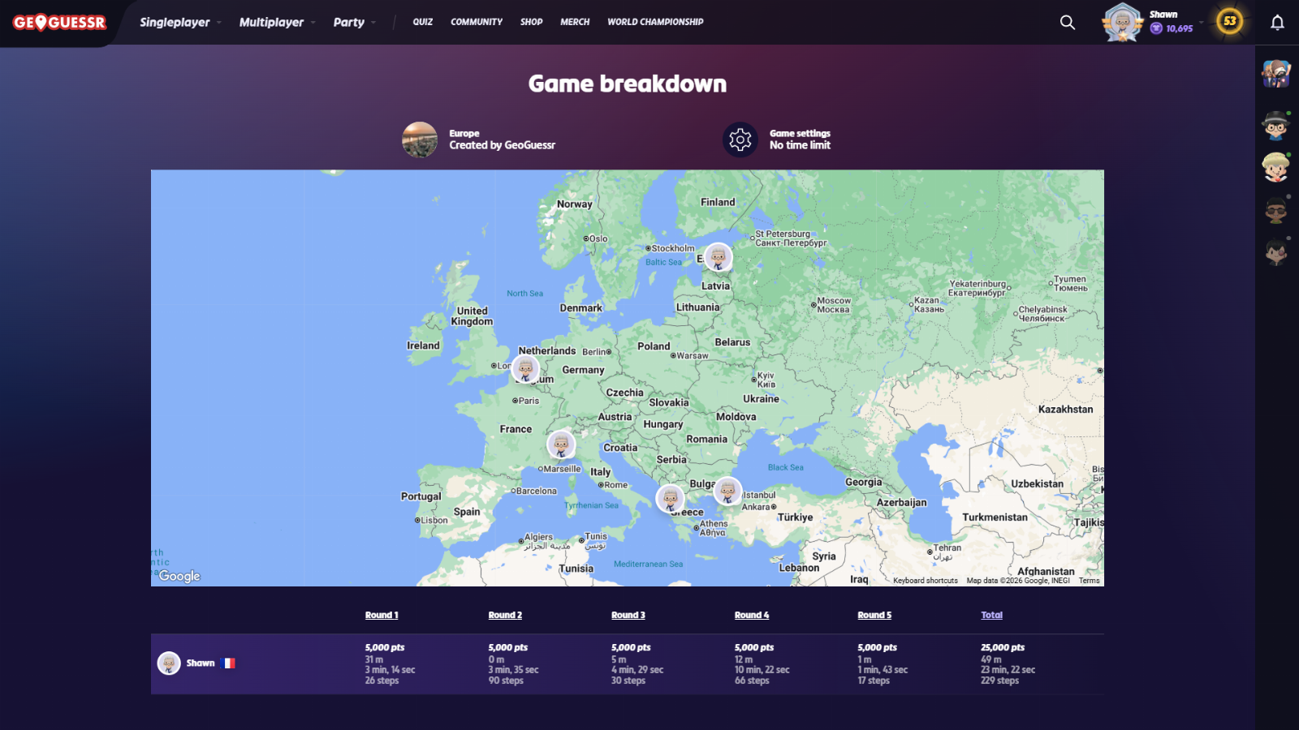Image resolution: width=1299 pixels, height=730 pixels.
Task: Open Google Maps Terms link
Action: click(1089, 581)
